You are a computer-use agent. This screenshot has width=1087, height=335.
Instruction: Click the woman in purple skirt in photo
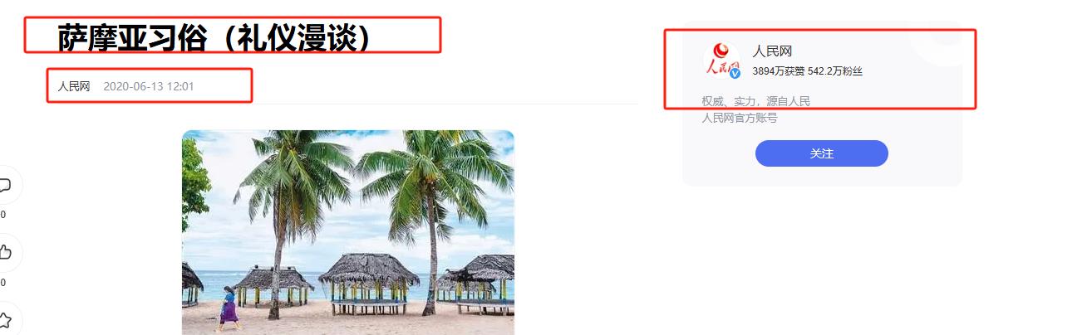tap(227, 310)
